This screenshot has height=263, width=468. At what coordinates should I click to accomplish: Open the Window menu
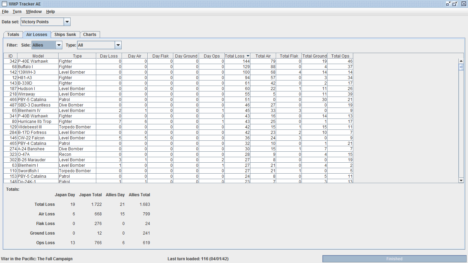[34, 12]
